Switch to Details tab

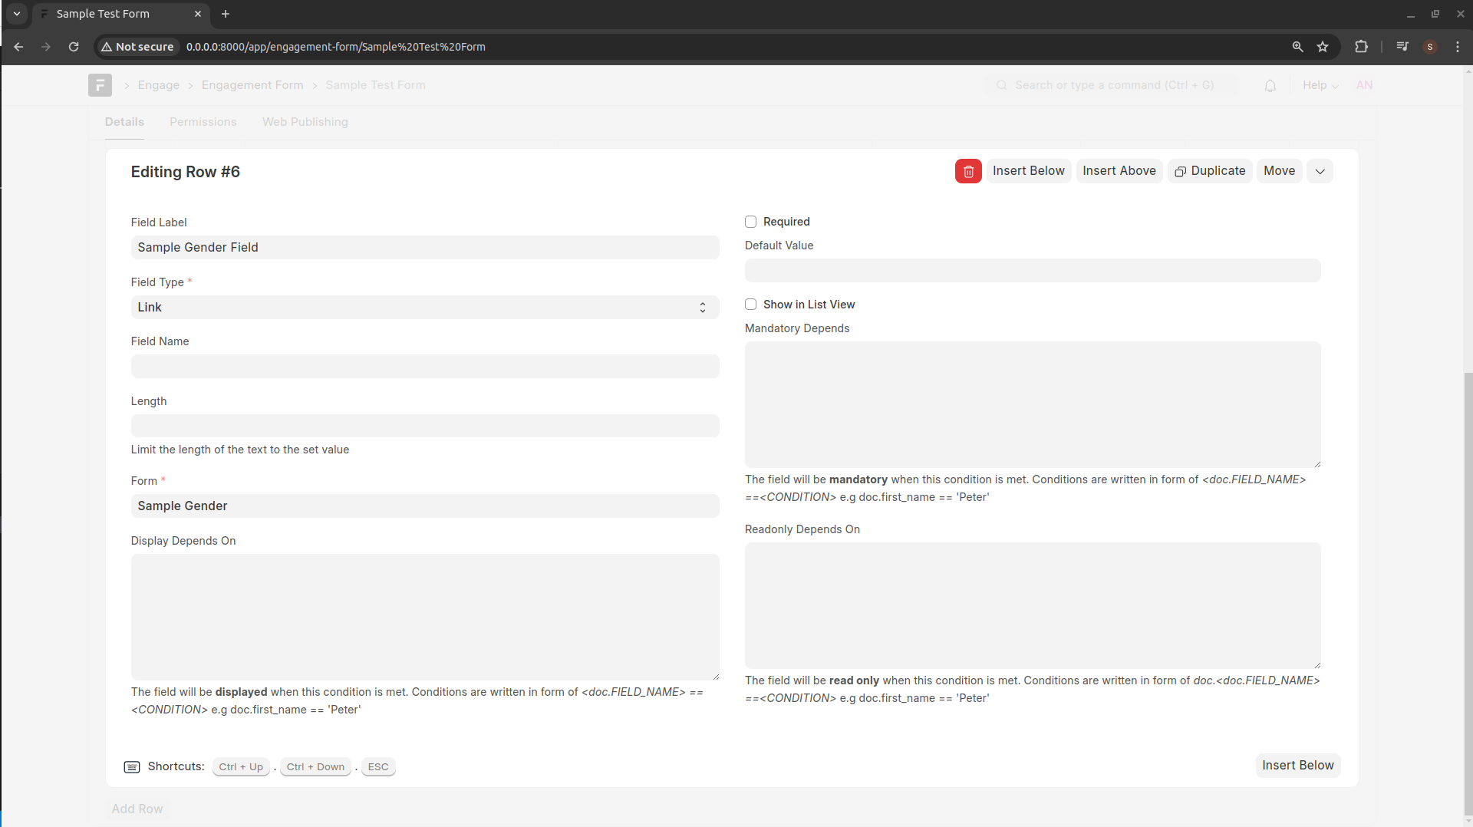[x=124, y=122]
